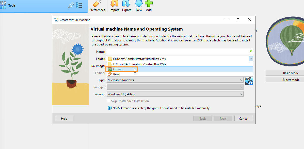The width and height of the screenshot is (304, 149).
Task: Open the Tools list menu icon
Action: coord(79,5)
